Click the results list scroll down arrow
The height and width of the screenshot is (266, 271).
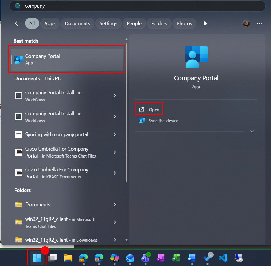click(126, 240)
